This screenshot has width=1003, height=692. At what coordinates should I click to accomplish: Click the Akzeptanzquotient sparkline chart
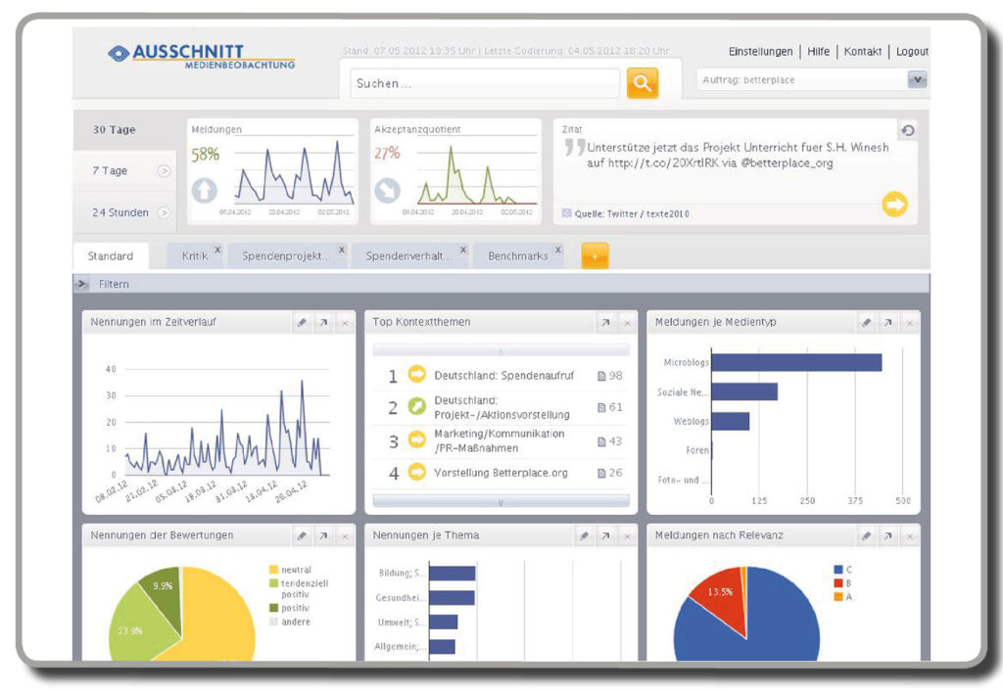[477, 171]
